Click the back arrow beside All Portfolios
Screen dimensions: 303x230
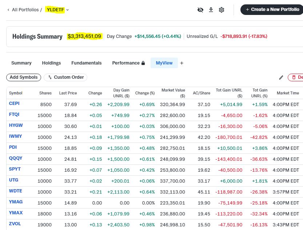pyautogui.click(x=8, y=10)
